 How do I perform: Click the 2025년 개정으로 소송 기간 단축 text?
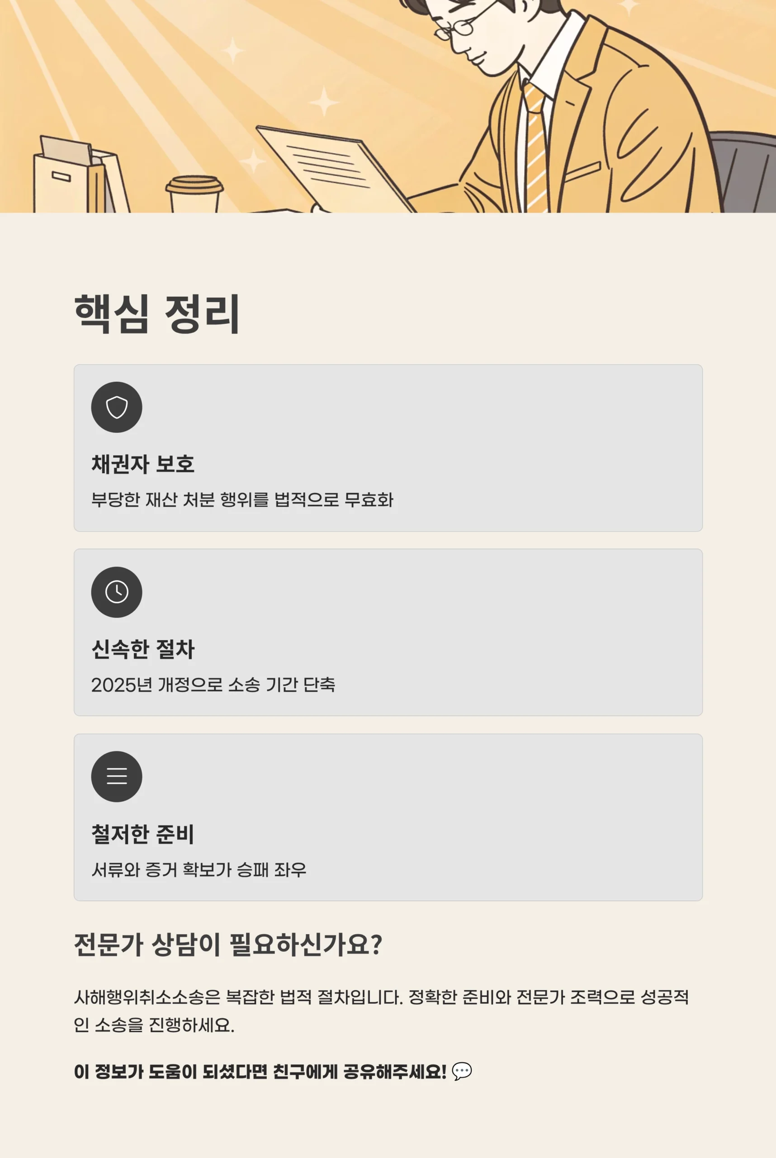click(213, 685)
